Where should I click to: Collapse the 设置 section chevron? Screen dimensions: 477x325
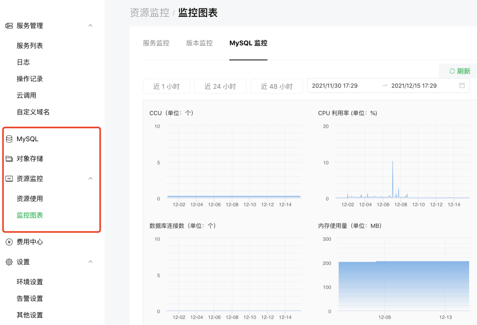point(91,262)
